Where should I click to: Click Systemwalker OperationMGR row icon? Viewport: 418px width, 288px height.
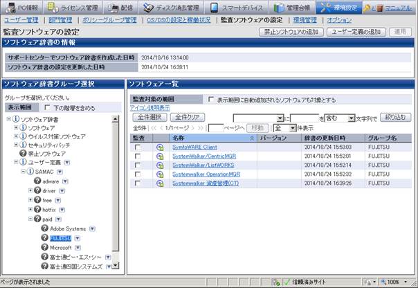(160, 174)
